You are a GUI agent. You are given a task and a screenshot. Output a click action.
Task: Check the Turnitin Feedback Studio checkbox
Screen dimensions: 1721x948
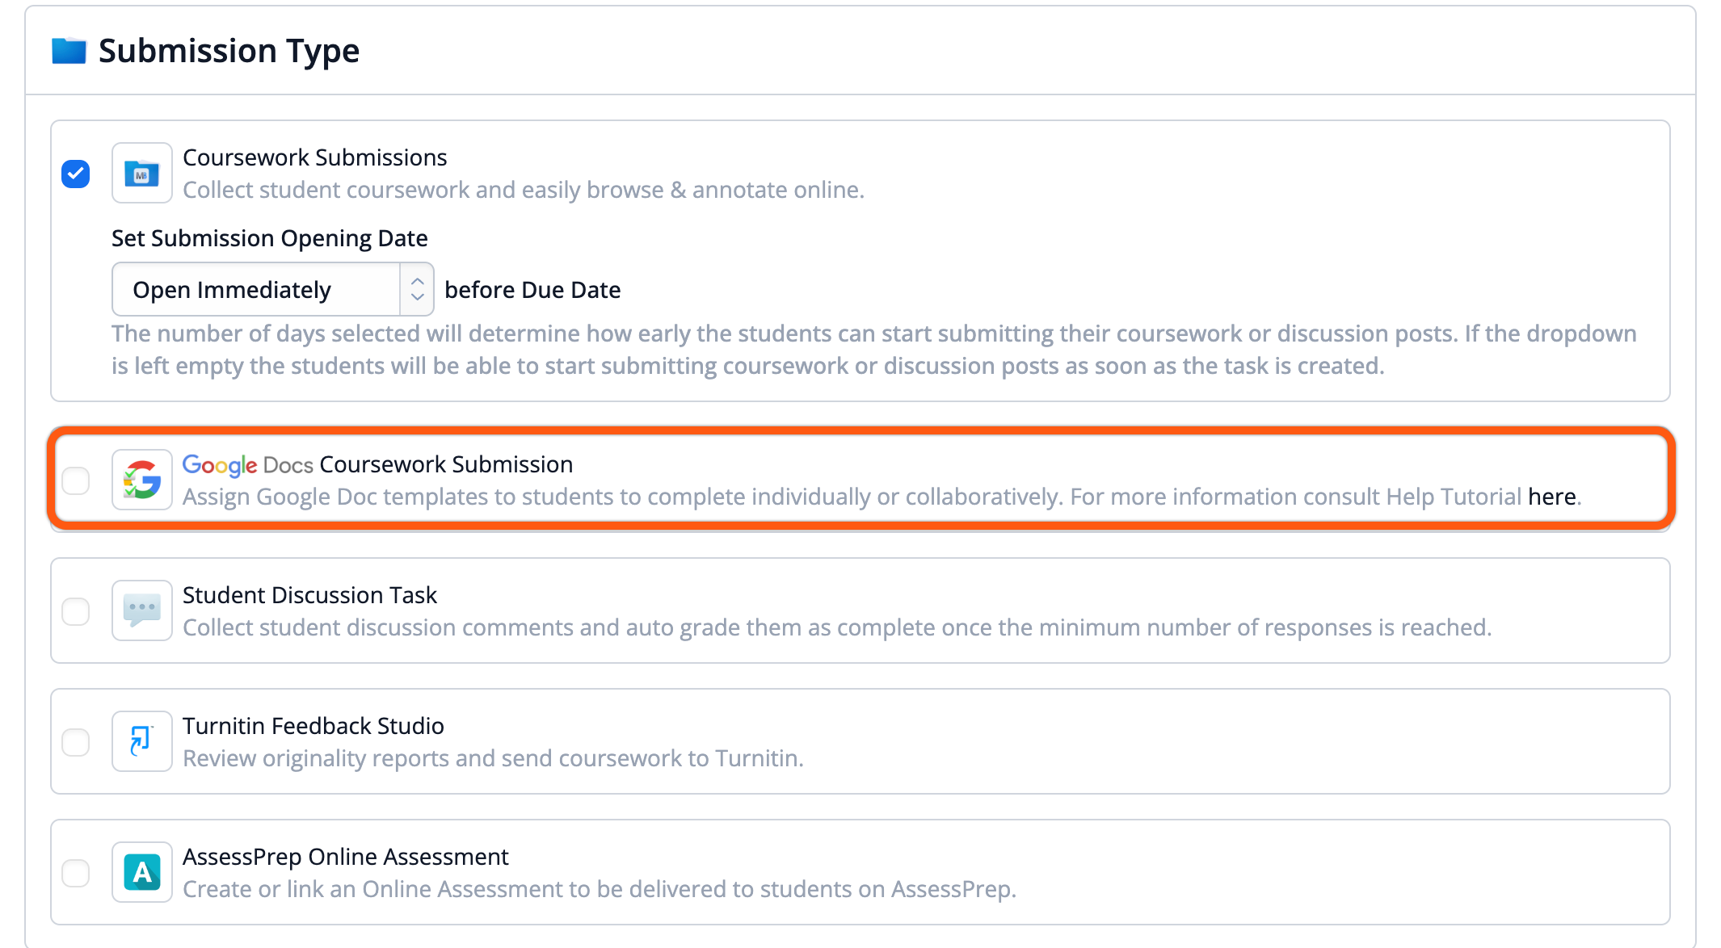pyautogui.click(x=76, y=742)
